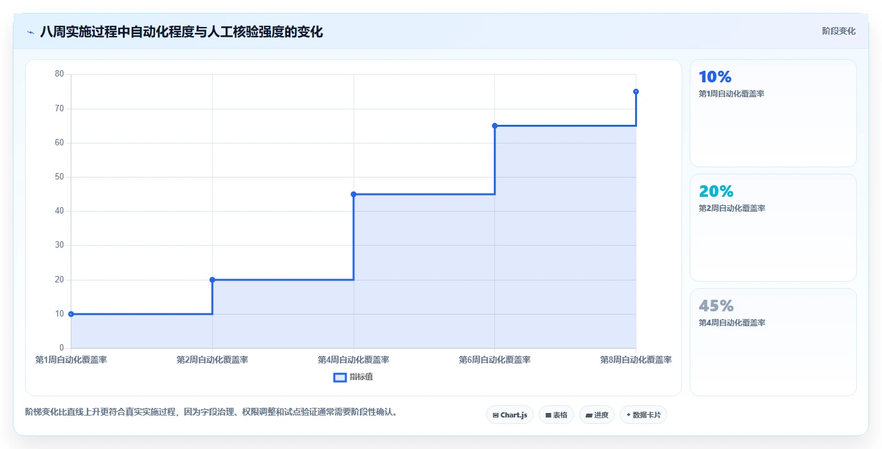Click the lightning icon beside the chart title
882x449 pixels.
30,32
